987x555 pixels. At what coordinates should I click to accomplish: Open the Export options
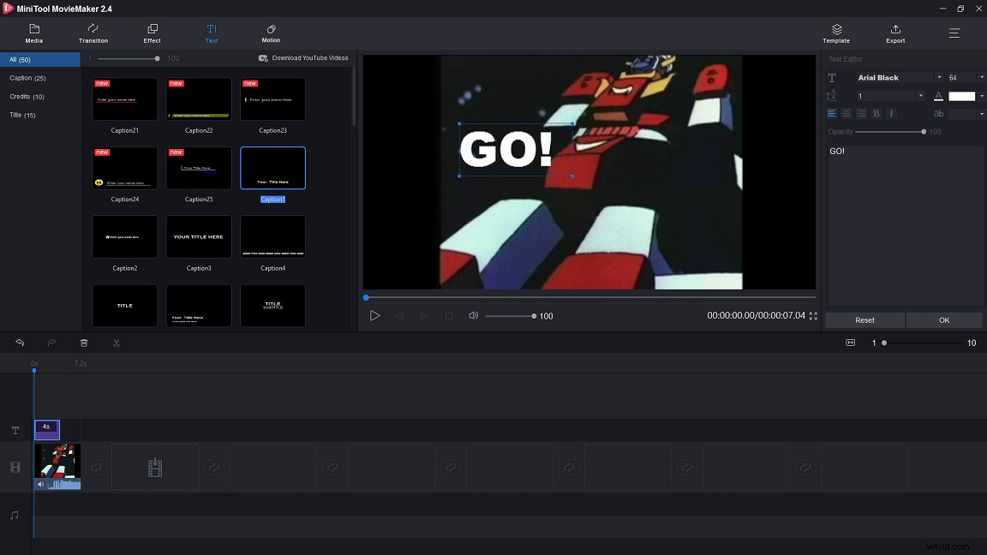[x=894, y=34]
